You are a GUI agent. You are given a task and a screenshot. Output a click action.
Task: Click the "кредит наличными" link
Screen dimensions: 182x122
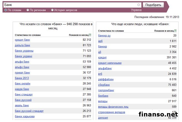(110, 63)
